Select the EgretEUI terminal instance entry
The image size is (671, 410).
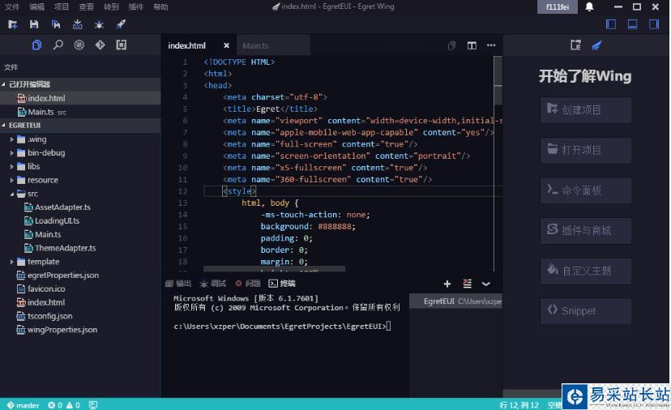point(455,301)
